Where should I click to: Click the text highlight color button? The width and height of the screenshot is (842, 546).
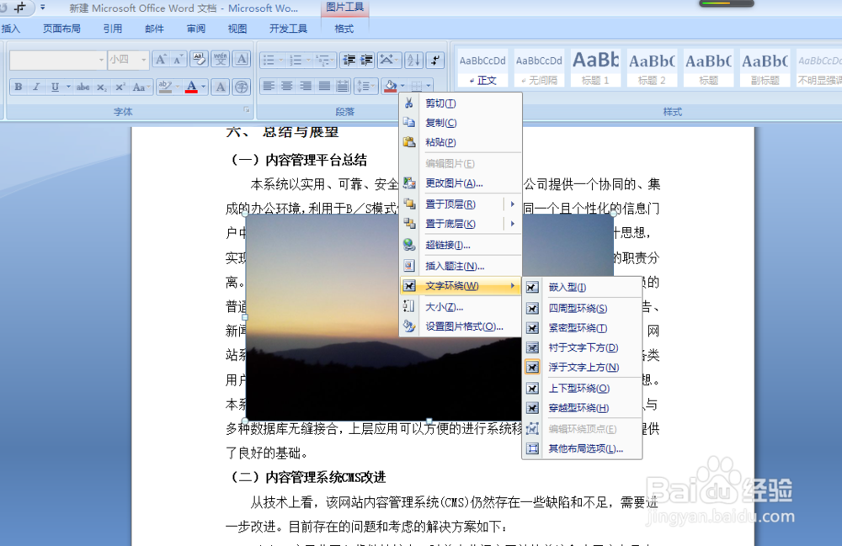coord(165,87)
